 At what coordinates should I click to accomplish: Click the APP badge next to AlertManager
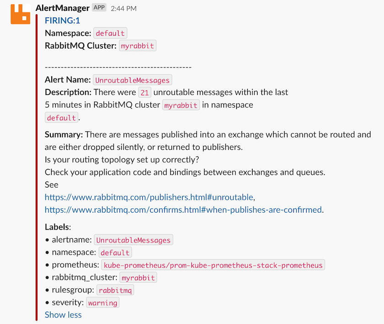[99, 8]
